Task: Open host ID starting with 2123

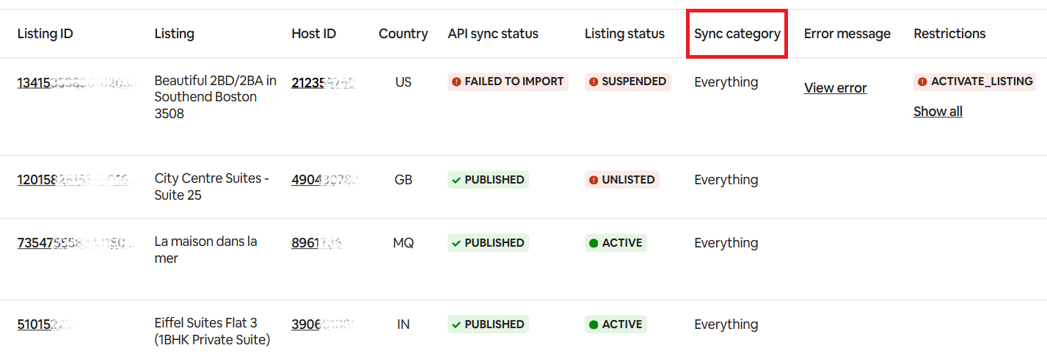Action: [x=323, y=82]
